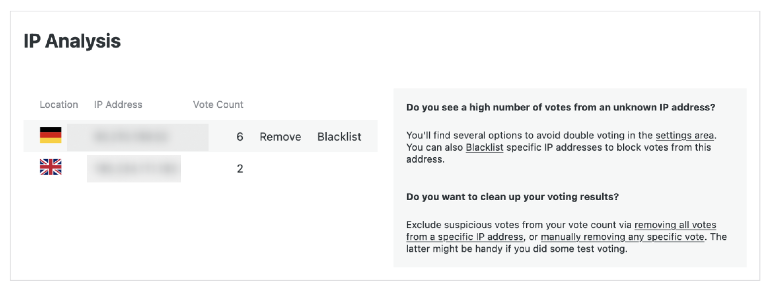This screenshot has height=290, width=770.
Task: Click the "latter might be handy" help sentence
Action: click(516, 249)
